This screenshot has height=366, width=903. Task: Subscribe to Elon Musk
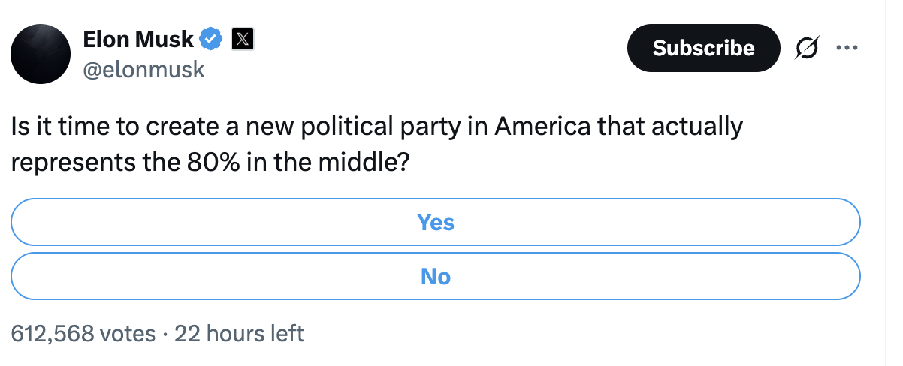(x=704, y=48)
